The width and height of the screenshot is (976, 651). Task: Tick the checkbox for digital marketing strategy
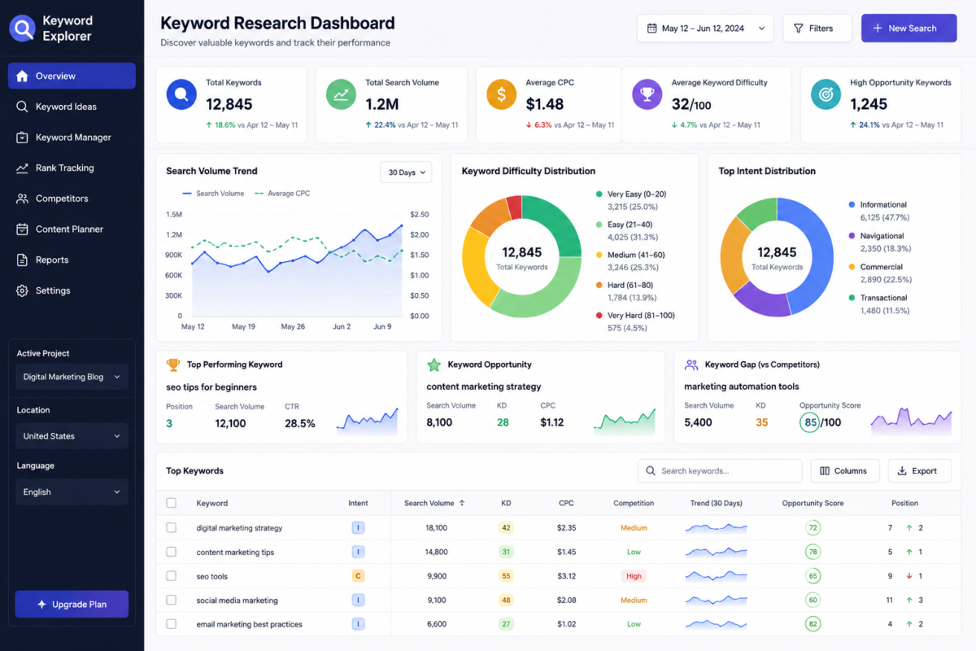(171, 527)
